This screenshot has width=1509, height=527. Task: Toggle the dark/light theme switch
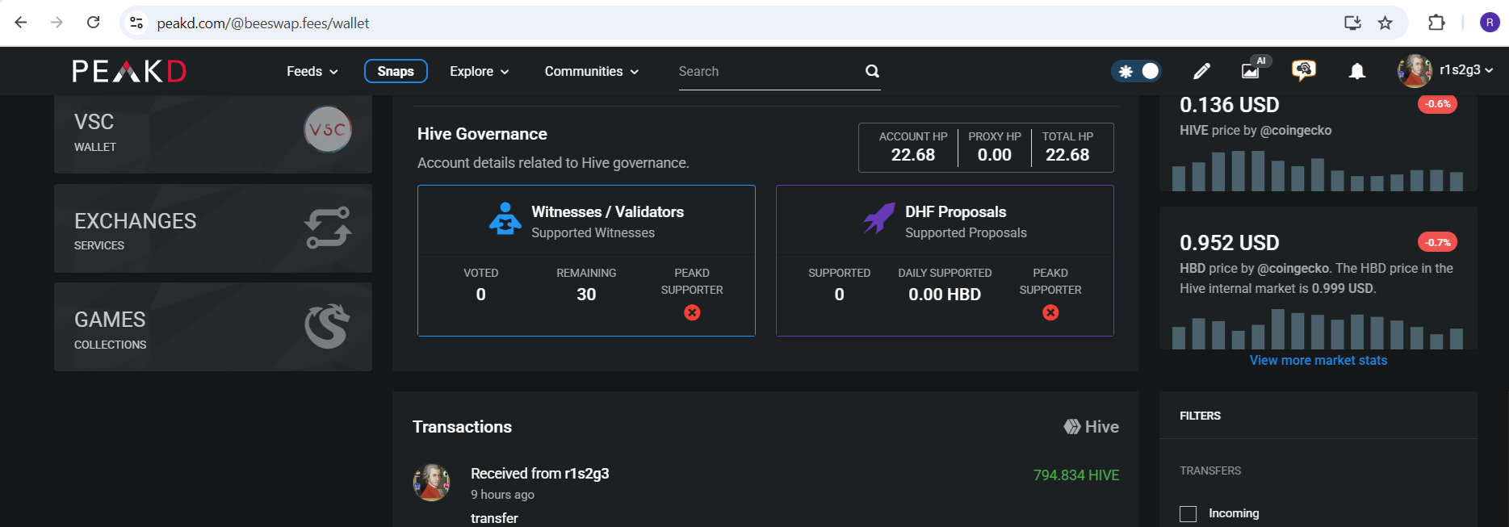tap(1137, 71)
